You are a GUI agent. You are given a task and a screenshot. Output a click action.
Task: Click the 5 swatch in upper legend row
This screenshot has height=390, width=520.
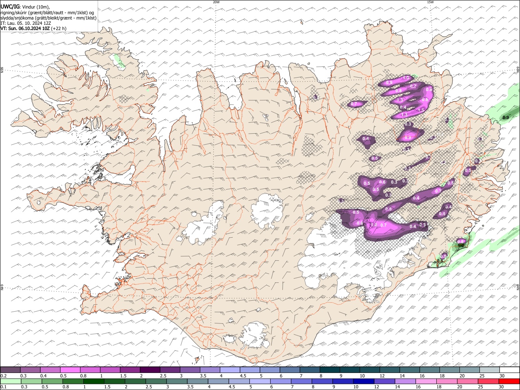coord(269,370)
